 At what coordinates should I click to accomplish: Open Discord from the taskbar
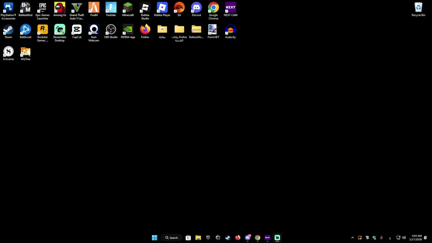[248, 238]
